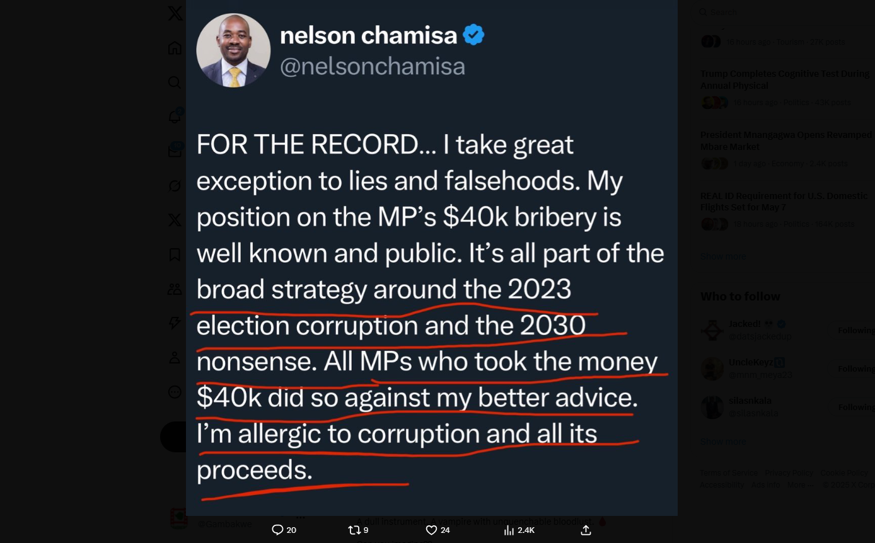
Task: Expand trends with Show more link
Action: point(722,256)
